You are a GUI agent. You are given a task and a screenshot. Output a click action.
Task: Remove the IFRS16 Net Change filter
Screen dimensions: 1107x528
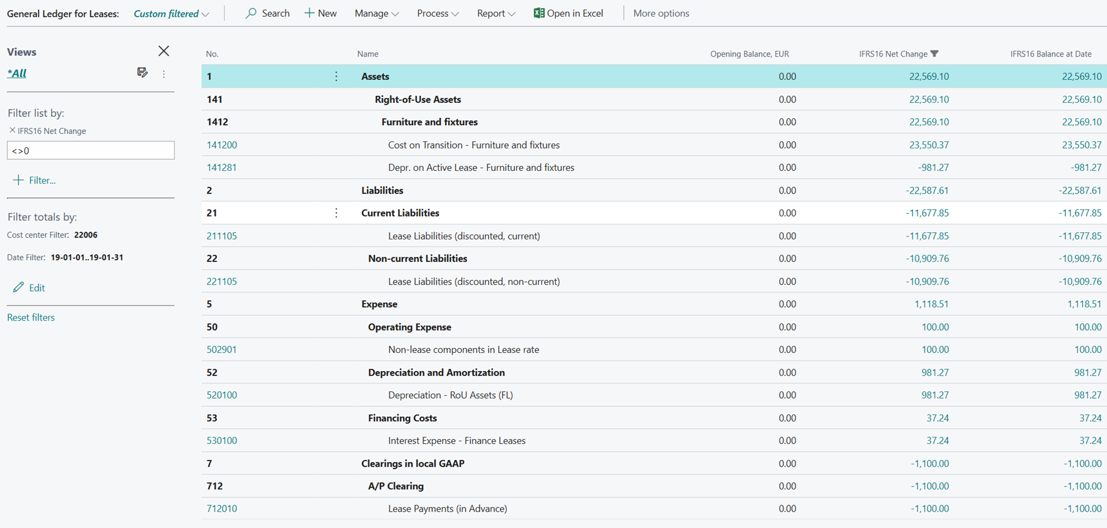coord(12,130)
